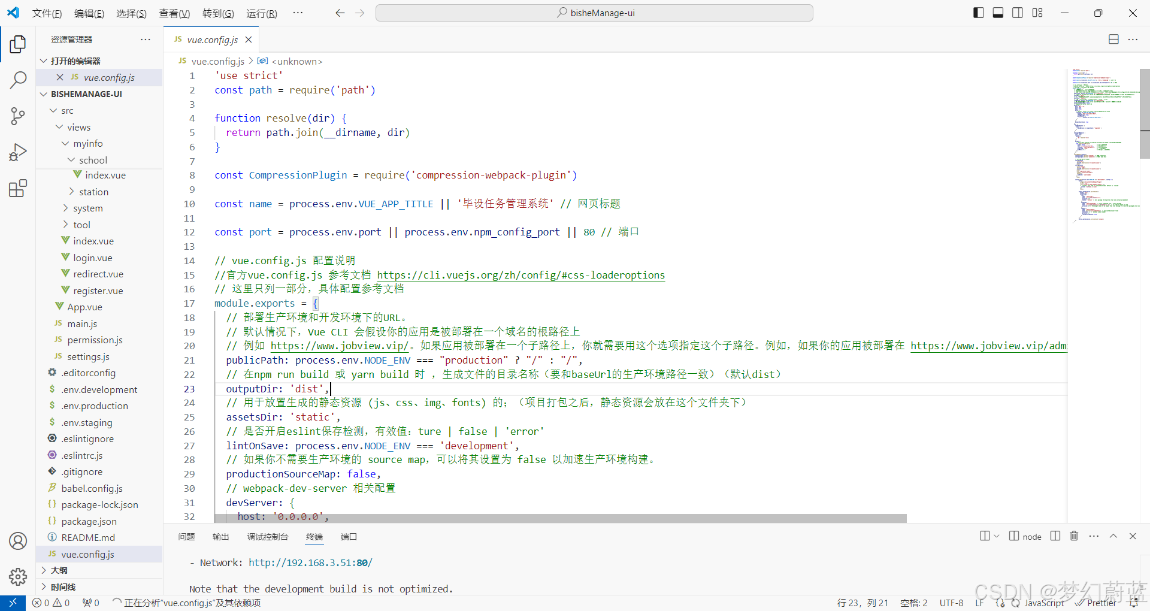1150x611 pixels.
Task: Open the View menu
Action: (174, 13)
